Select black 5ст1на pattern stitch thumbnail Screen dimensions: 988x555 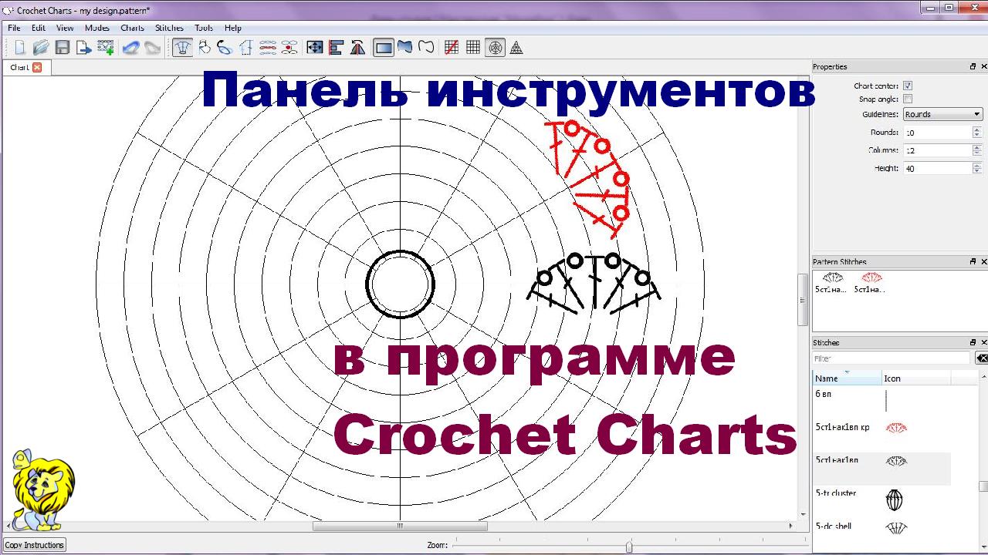832,283
